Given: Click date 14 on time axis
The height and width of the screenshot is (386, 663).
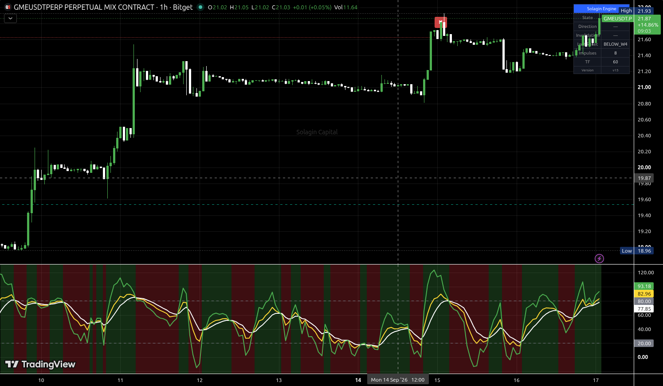Looking at the screenshot, I should pyautogui.click(x=358, y=380).
